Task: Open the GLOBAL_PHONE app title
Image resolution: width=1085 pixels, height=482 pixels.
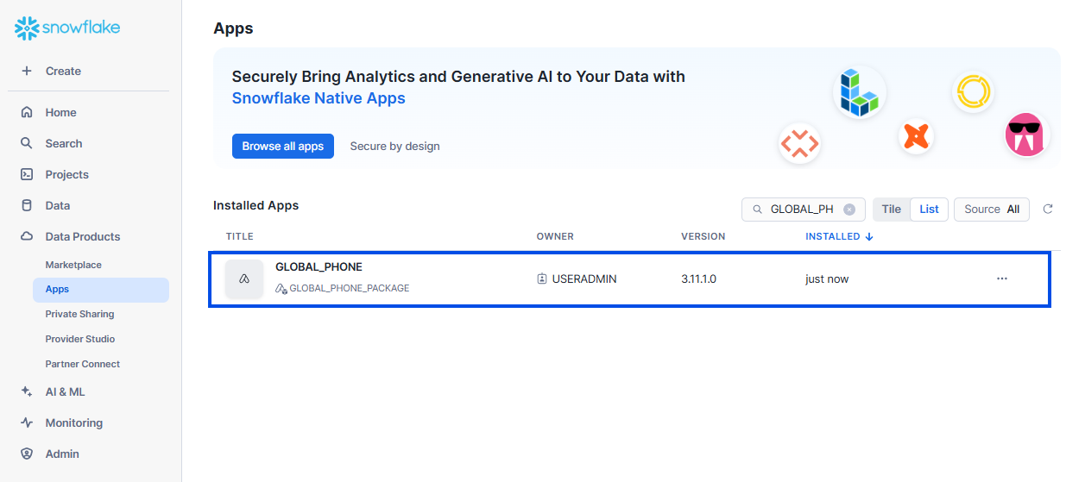Action: 319,267
